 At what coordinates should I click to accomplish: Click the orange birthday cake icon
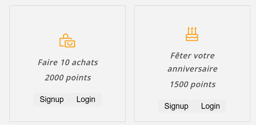pos(192,34)
